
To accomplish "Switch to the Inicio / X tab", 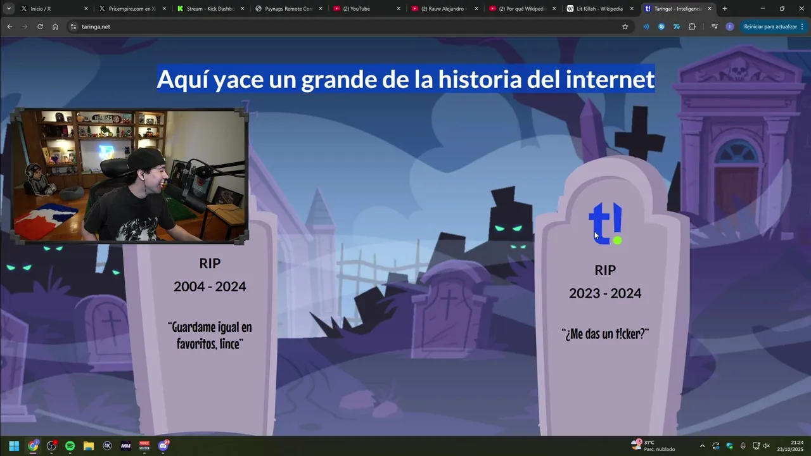I will tap(54, 9).
